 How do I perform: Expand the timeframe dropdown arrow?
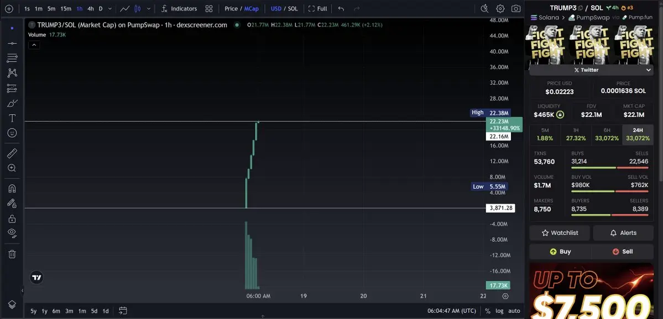[110, 8]
